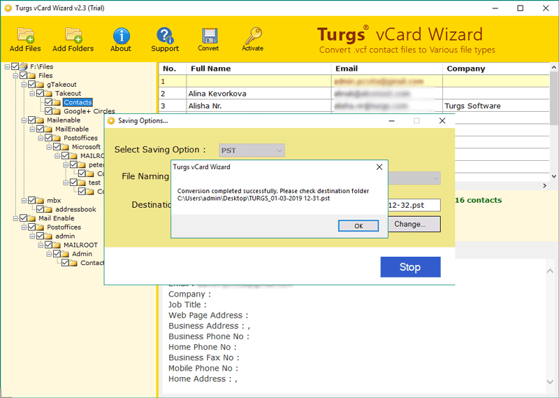Click the 16 contacts status text
Viewport: 559px width, 398px height.
(478, 200)
